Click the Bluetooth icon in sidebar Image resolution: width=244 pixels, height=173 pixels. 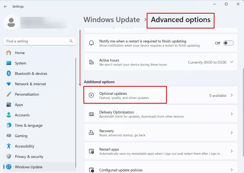(x=9, y=73)
